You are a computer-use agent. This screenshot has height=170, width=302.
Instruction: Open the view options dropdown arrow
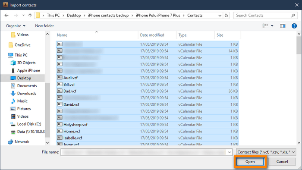coord(272,26)
